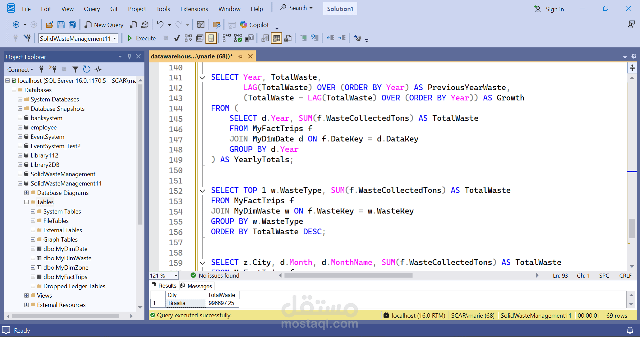Toggle Include Live Query Statistics
Viewport: 640px width, 337px height.
tap(238, 38)
